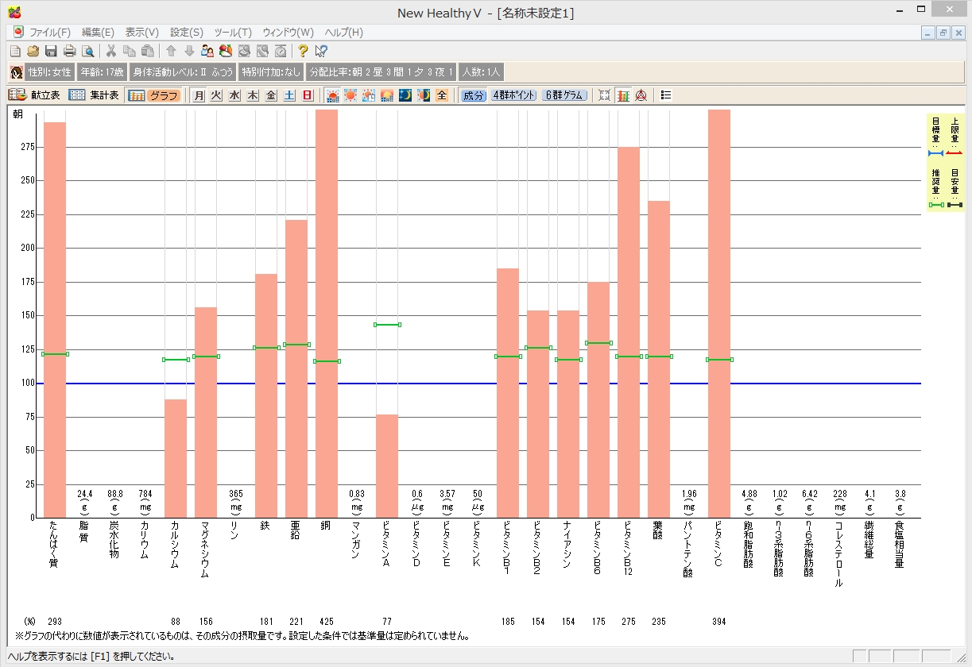Toggle Sunday 日 day button
Viewport: 972px width, 667px height.
click(x=308, y=95)
